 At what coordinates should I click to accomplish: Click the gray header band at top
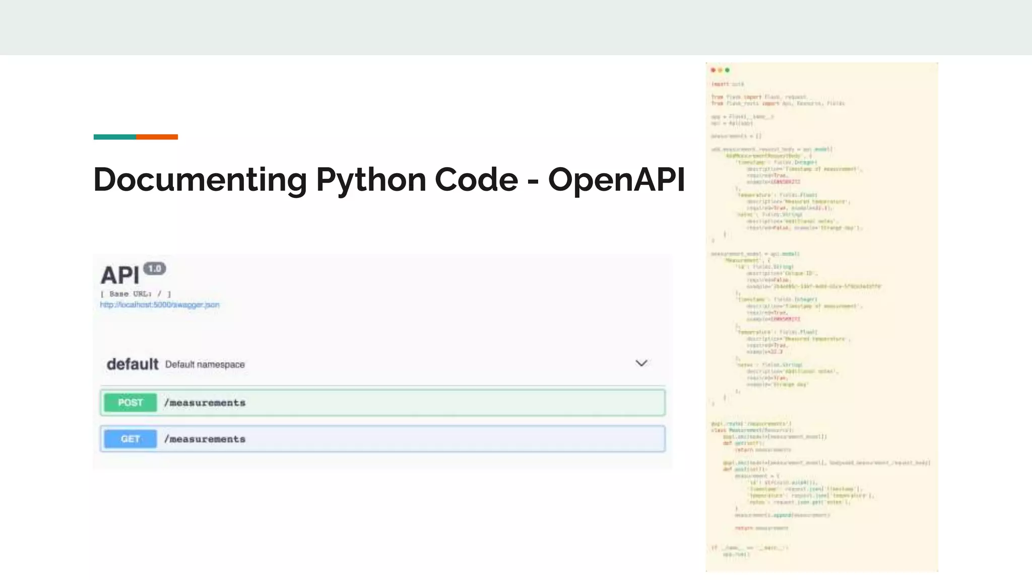(x=516, y=27)
